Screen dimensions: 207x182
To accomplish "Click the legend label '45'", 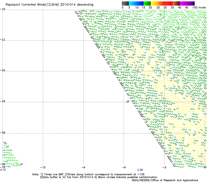I will tap(187, 8).
